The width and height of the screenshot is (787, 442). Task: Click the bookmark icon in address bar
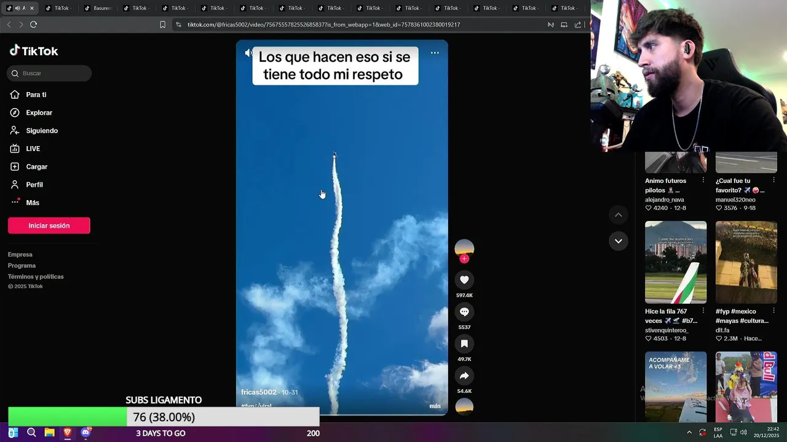click(x=162, y=25)
